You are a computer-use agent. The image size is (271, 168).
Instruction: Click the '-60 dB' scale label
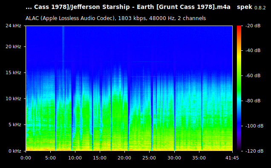(253, 75)
